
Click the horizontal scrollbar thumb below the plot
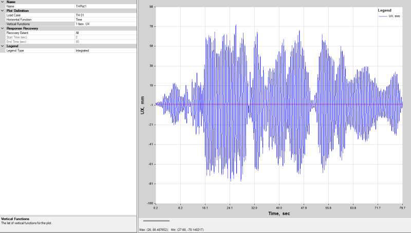[x=157, y=221]
